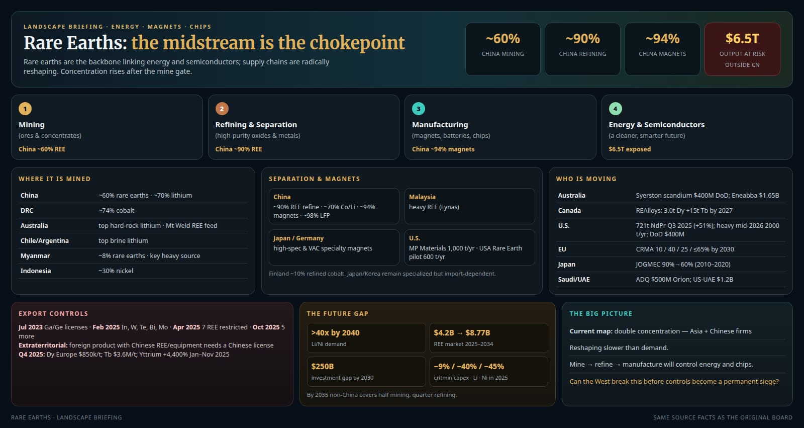Select the '$250B' investment gap card

pos(366,372)
